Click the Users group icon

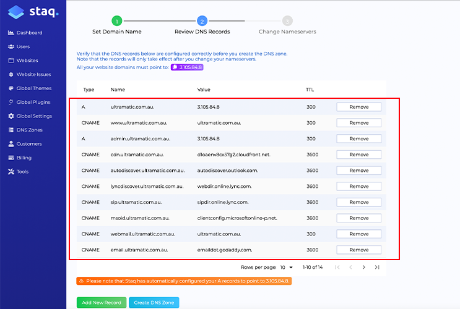(x=11, y=46)
